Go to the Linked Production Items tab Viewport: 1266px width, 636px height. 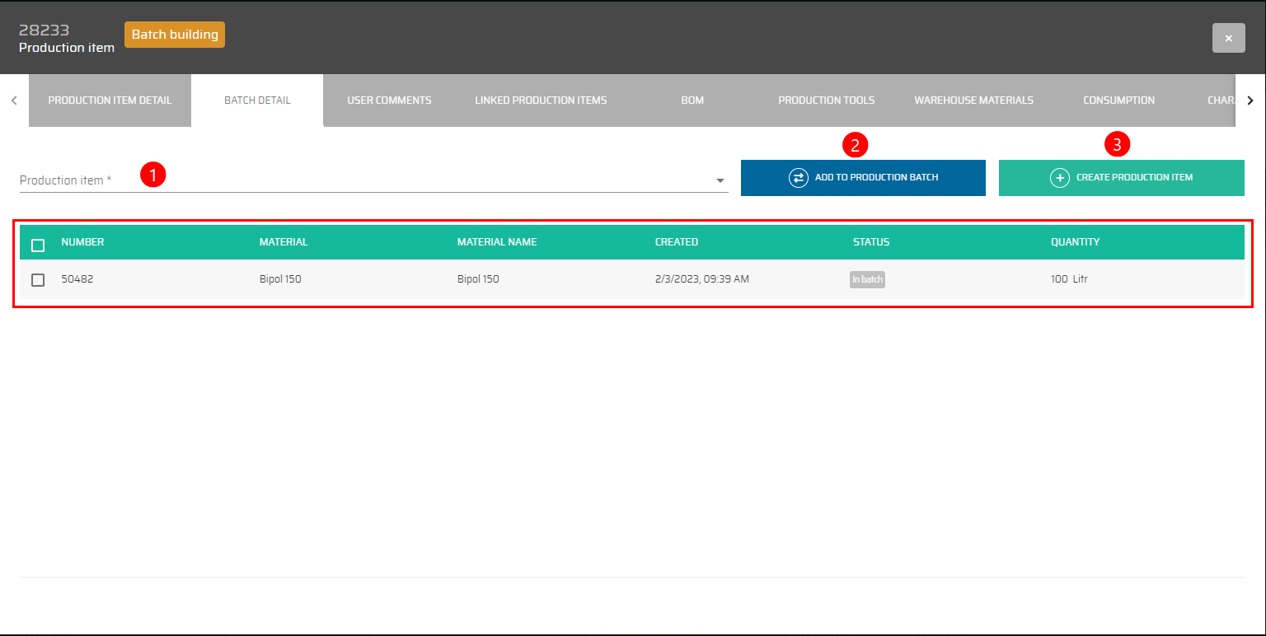pos(541,101)
